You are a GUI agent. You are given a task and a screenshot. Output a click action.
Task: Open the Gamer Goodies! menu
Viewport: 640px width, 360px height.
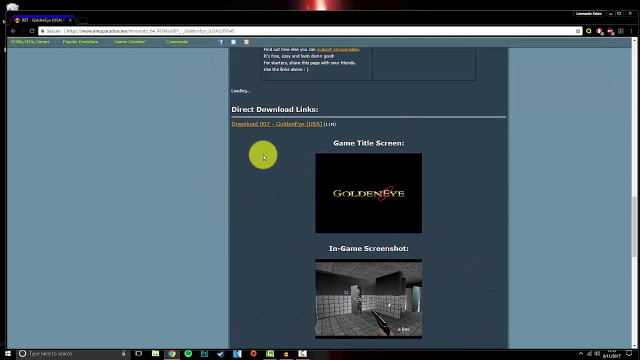pyautogui.click(x=130, y=42)
